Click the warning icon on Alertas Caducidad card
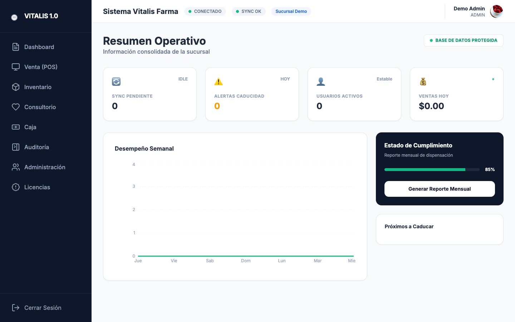The image size is (515, 322). (218, 82)
